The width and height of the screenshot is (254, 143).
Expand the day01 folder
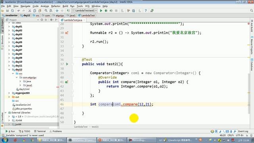coord(9,27)
